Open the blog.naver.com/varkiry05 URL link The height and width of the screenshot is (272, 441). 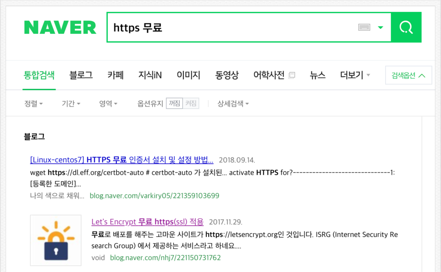pos(154,196)
